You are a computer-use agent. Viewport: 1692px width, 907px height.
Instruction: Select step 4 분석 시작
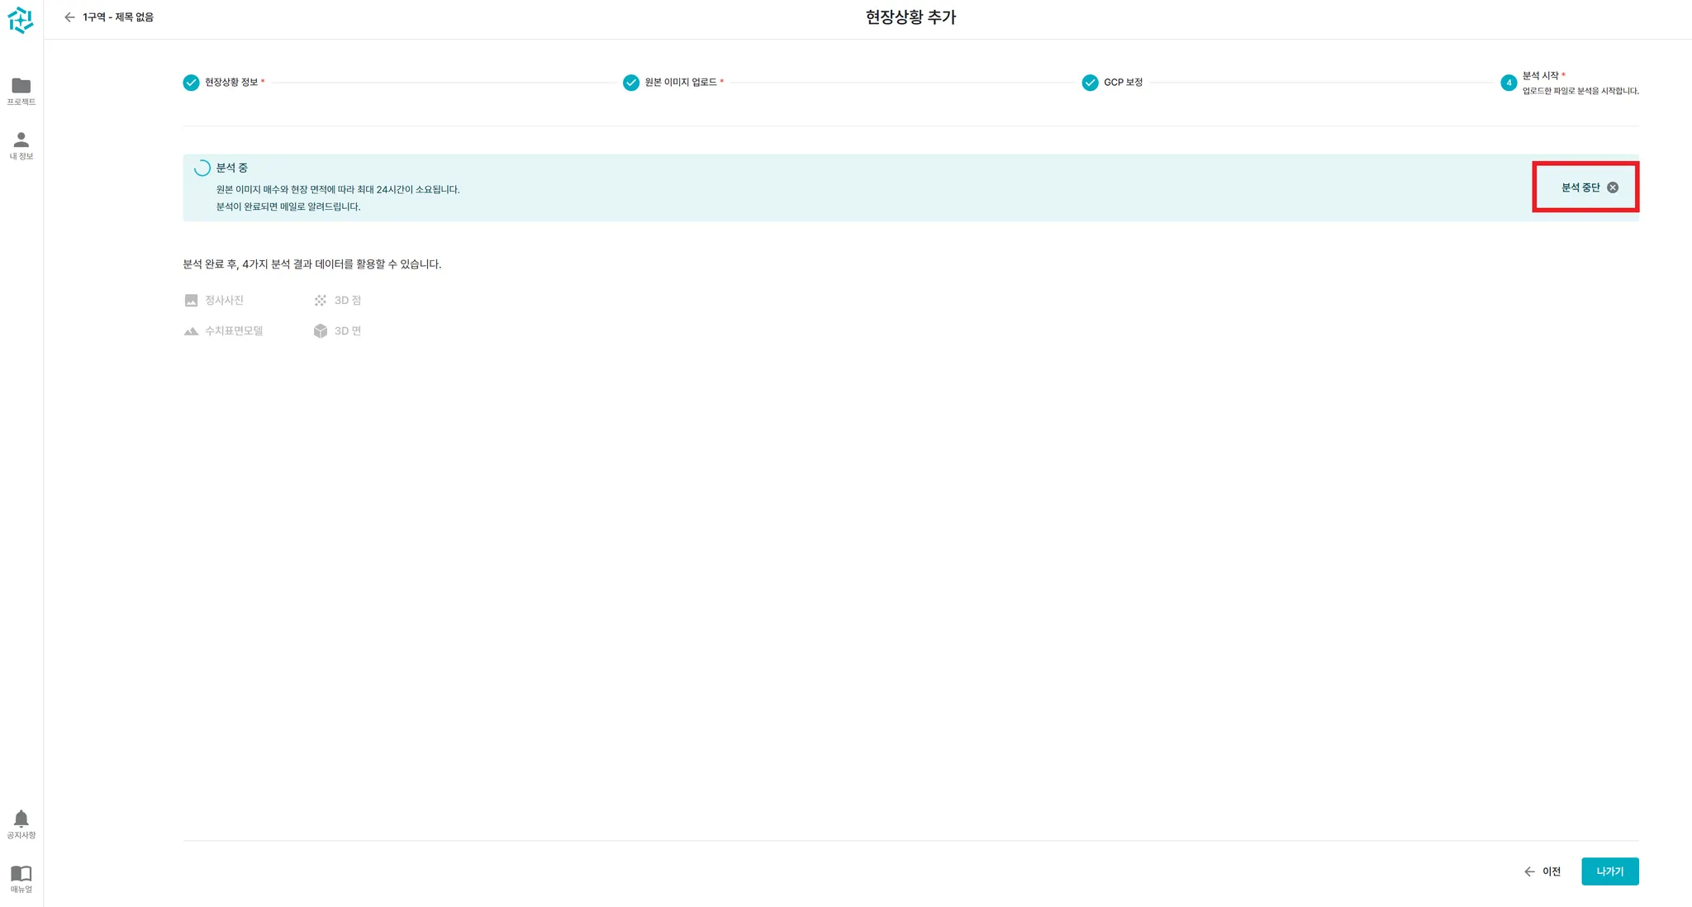[1509, 83]
